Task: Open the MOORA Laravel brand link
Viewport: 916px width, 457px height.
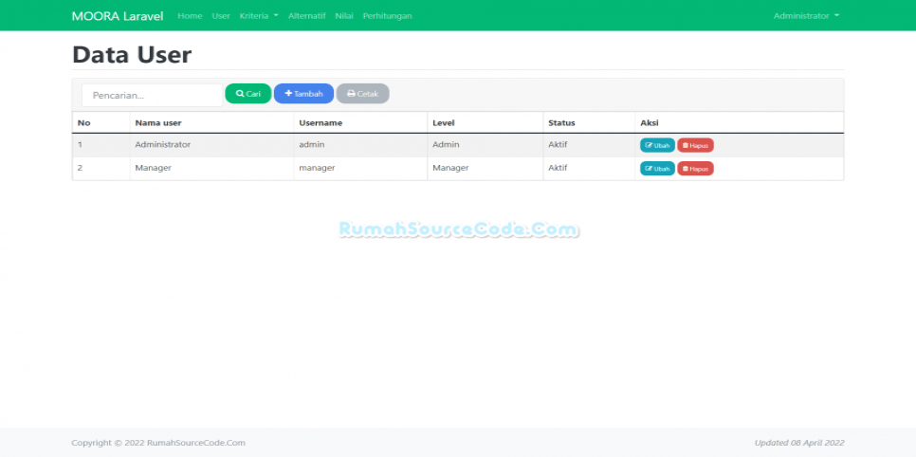Action: point(118,16)
